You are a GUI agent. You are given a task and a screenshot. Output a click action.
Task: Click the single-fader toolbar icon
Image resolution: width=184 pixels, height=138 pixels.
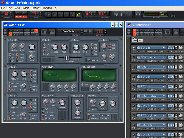pos(129,14)
